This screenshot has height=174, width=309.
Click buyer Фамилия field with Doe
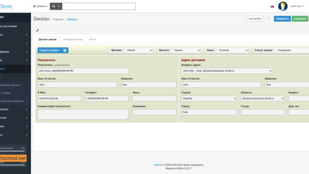(149, 85)
